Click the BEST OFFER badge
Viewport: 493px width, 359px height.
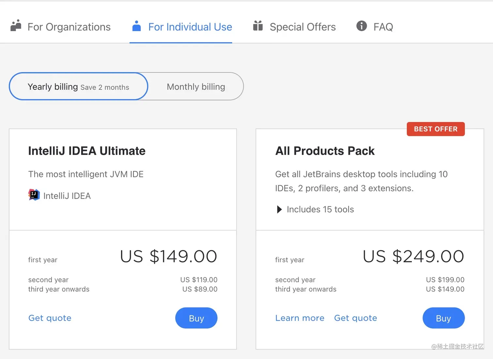tap(436, 129)
